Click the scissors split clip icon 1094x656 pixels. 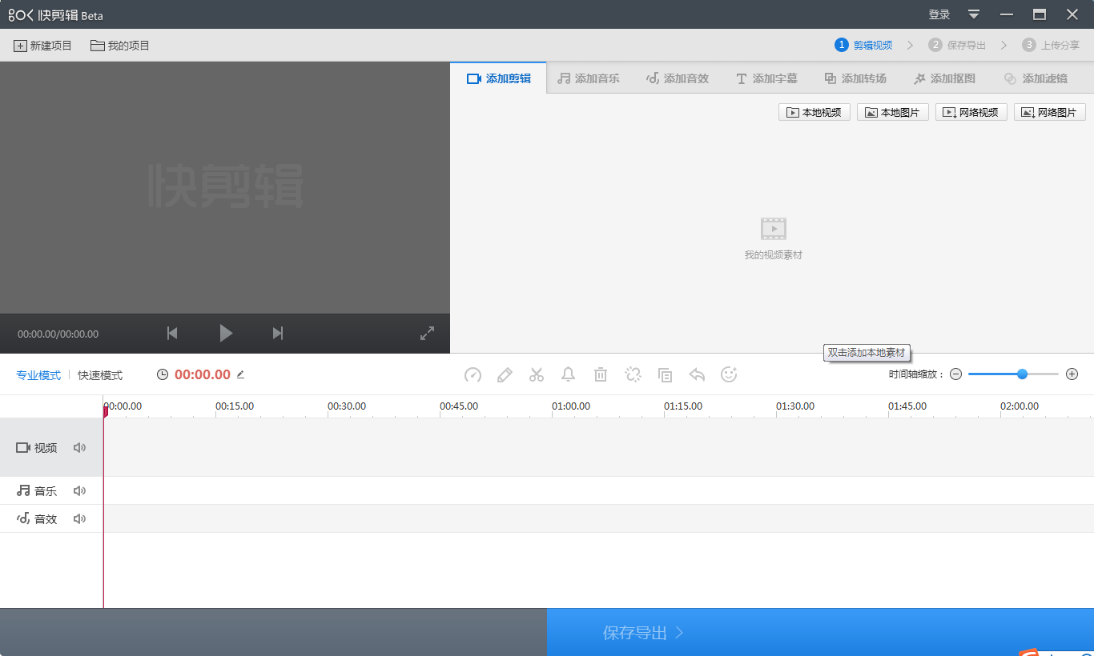click(537, 374)
